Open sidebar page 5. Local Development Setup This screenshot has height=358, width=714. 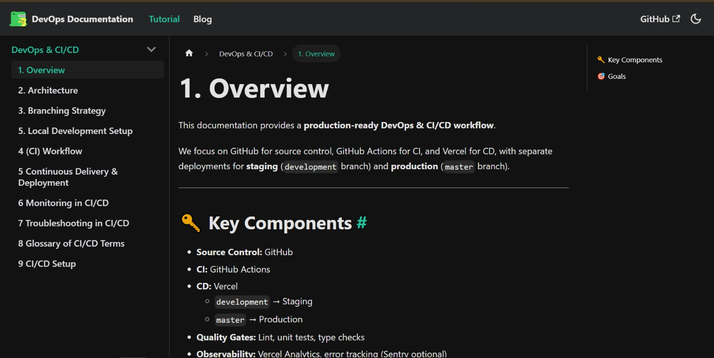click(88, 131)
